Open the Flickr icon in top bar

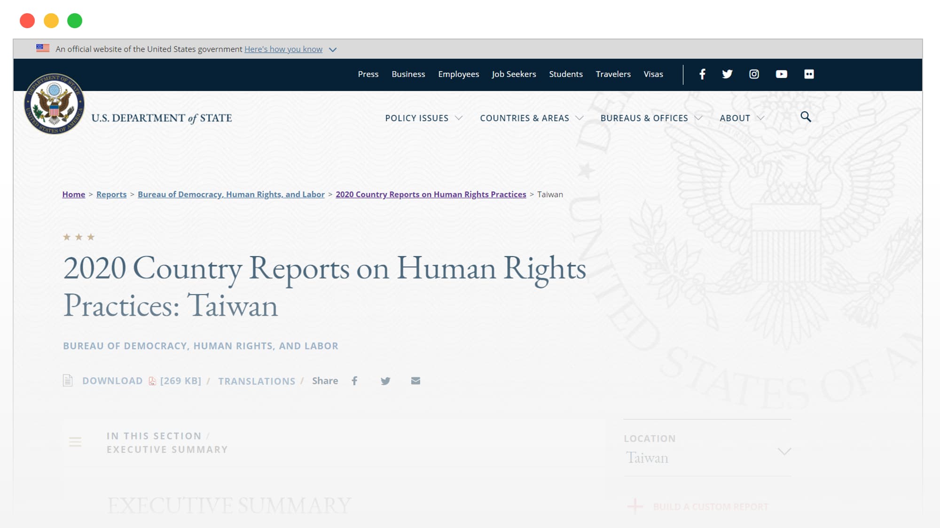pos(809,74)
